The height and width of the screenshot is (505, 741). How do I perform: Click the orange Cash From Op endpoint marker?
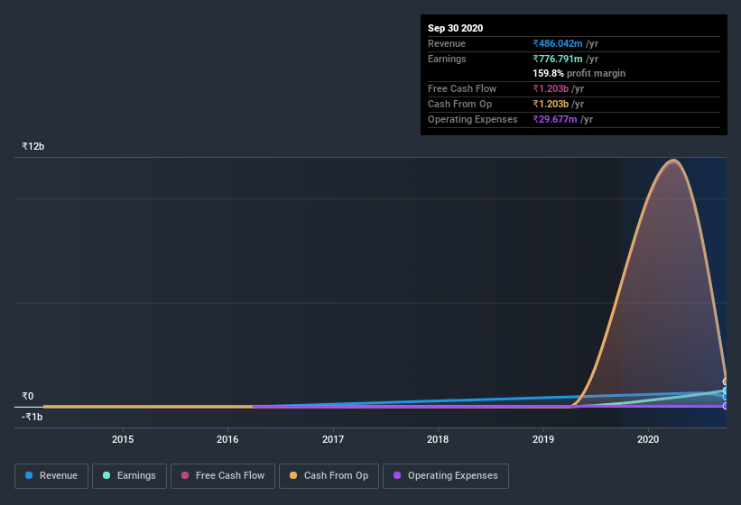[x=726, y=381]
